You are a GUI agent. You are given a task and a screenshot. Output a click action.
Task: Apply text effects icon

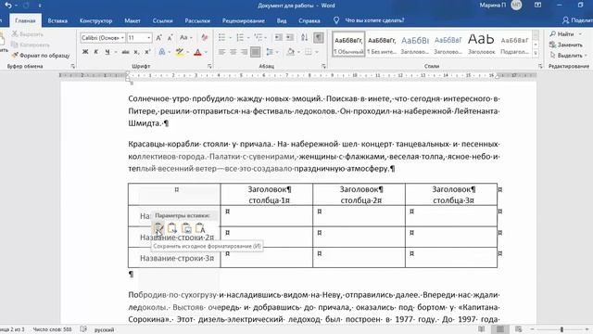point(162,52)
